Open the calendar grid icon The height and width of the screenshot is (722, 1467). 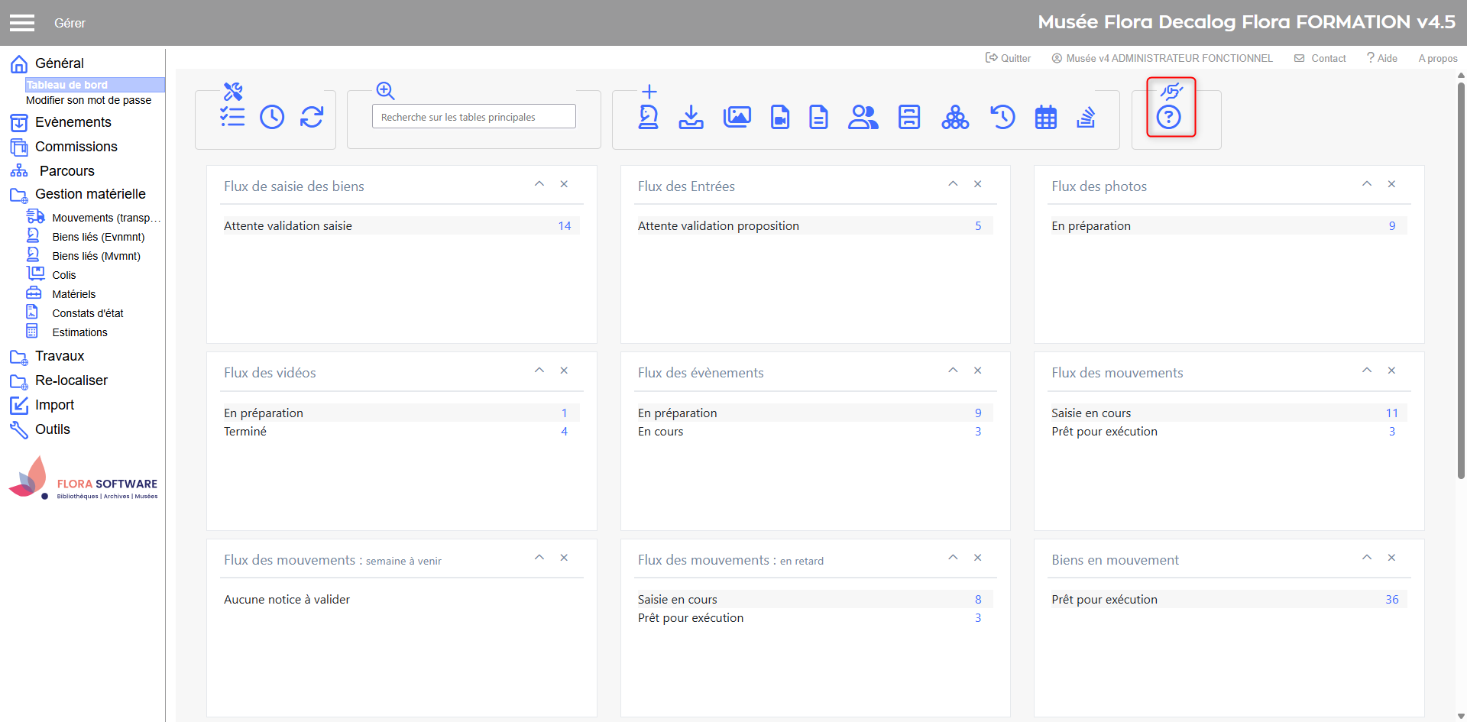(x=1045, y=118)
